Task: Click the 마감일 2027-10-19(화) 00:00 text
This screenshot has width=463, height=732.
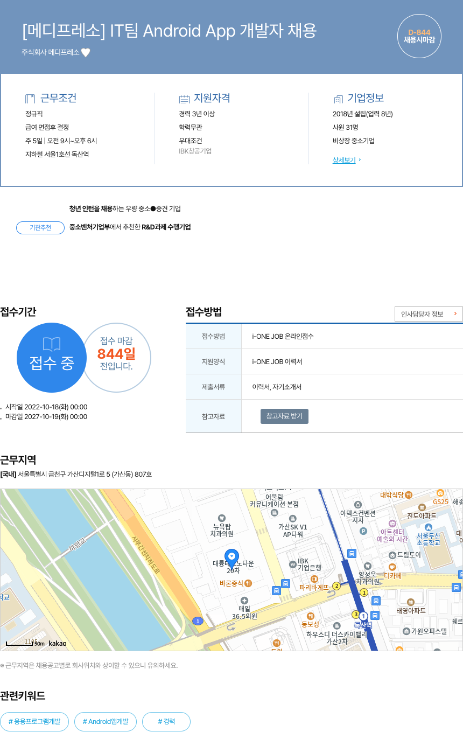Action: [x=46, y=416]
